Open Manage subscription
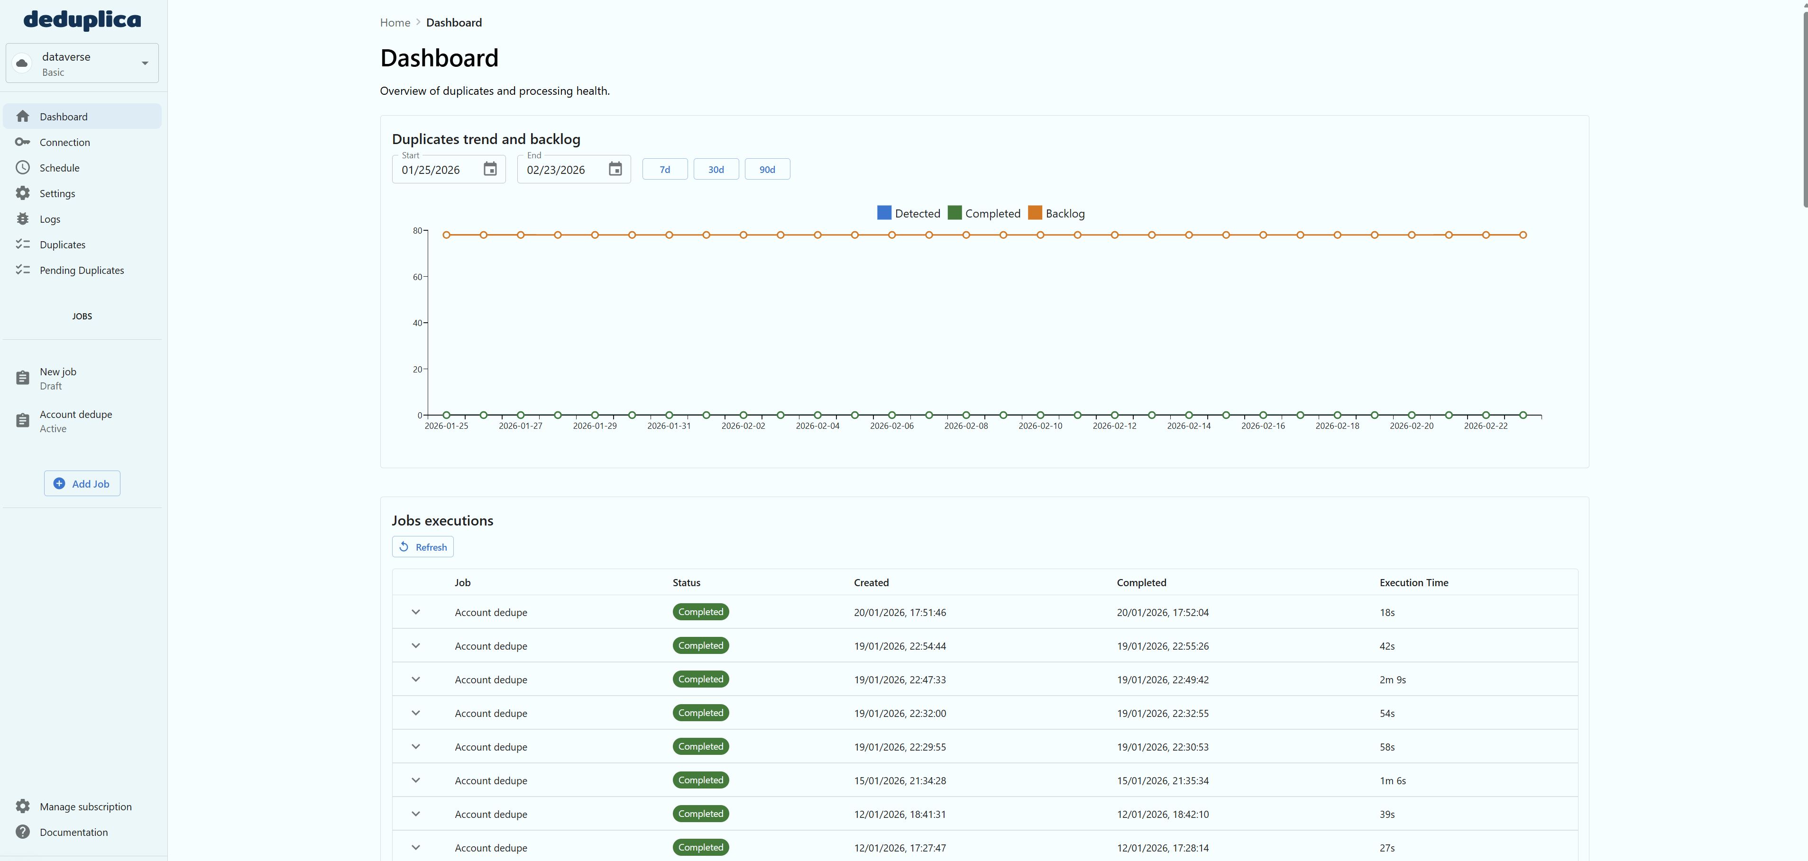Viewport: 1808px width, 861px height. (x=85, y=807)
